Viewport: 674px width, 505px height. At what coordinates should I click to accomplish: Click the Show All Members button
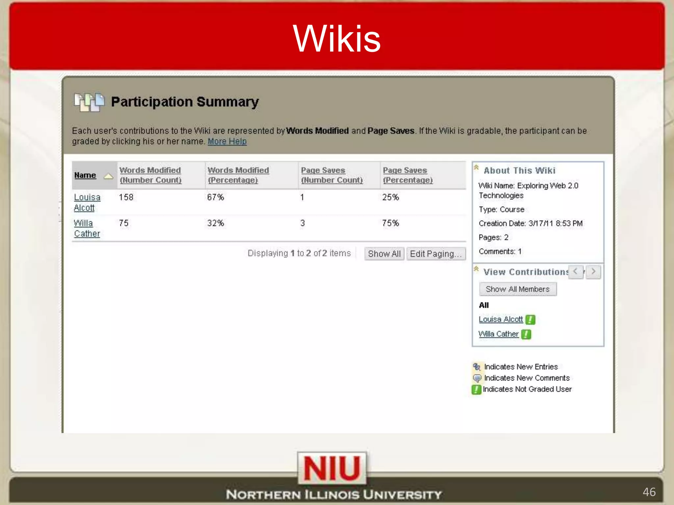[x=518, y=289]
